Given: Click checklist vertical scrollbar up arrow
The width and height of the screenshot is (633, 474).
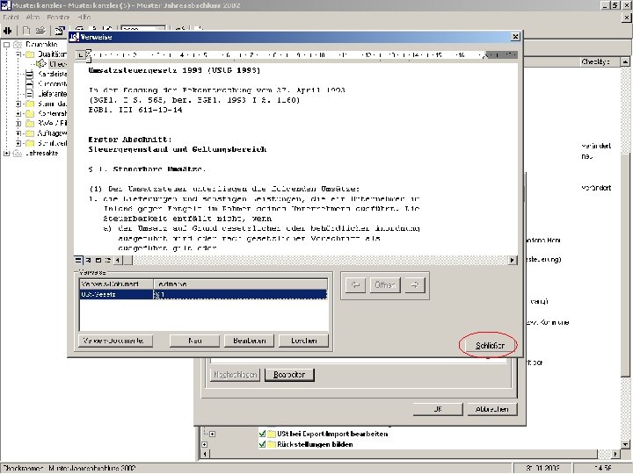Looking at the screenshot, I should [625, 61].
